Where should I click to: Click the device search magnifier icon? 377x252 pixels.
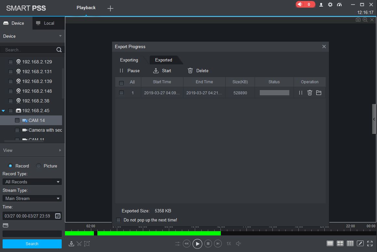point(59,50)
